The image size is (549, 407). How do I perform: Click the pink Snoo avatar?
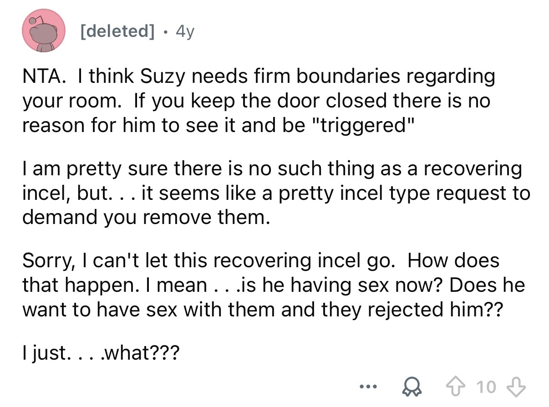[44, 31]
